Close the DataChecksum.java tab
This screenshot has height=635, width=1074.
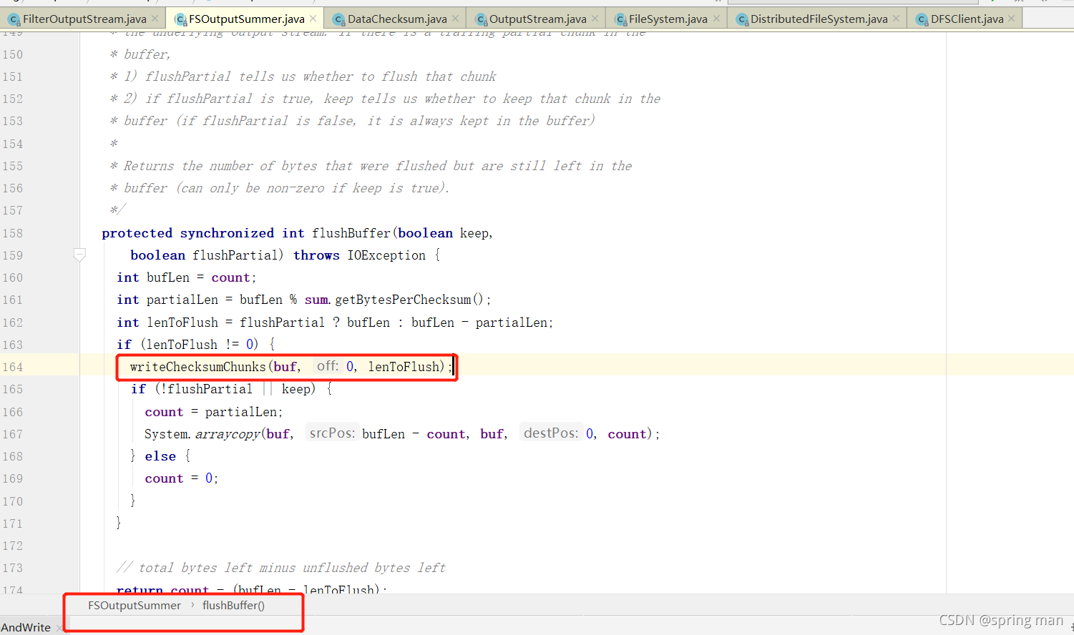pyautogui.click(x=455, y=19)
